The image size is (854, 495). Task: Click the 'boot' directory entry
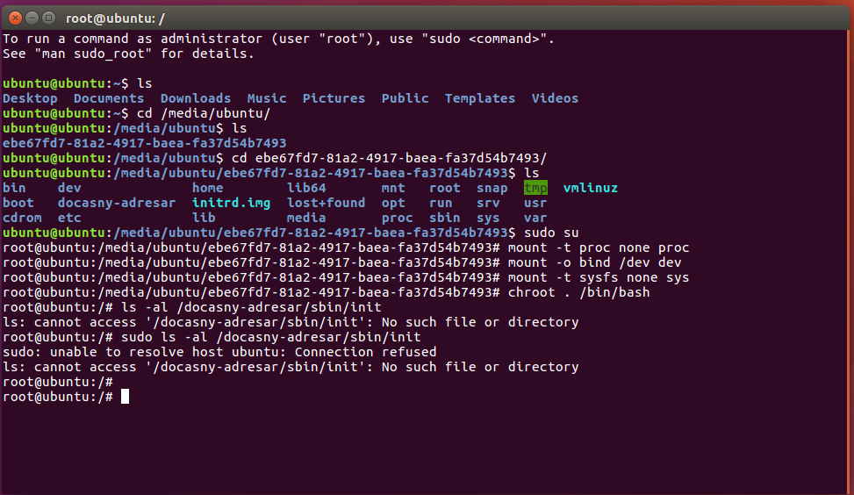pos(18,203)
